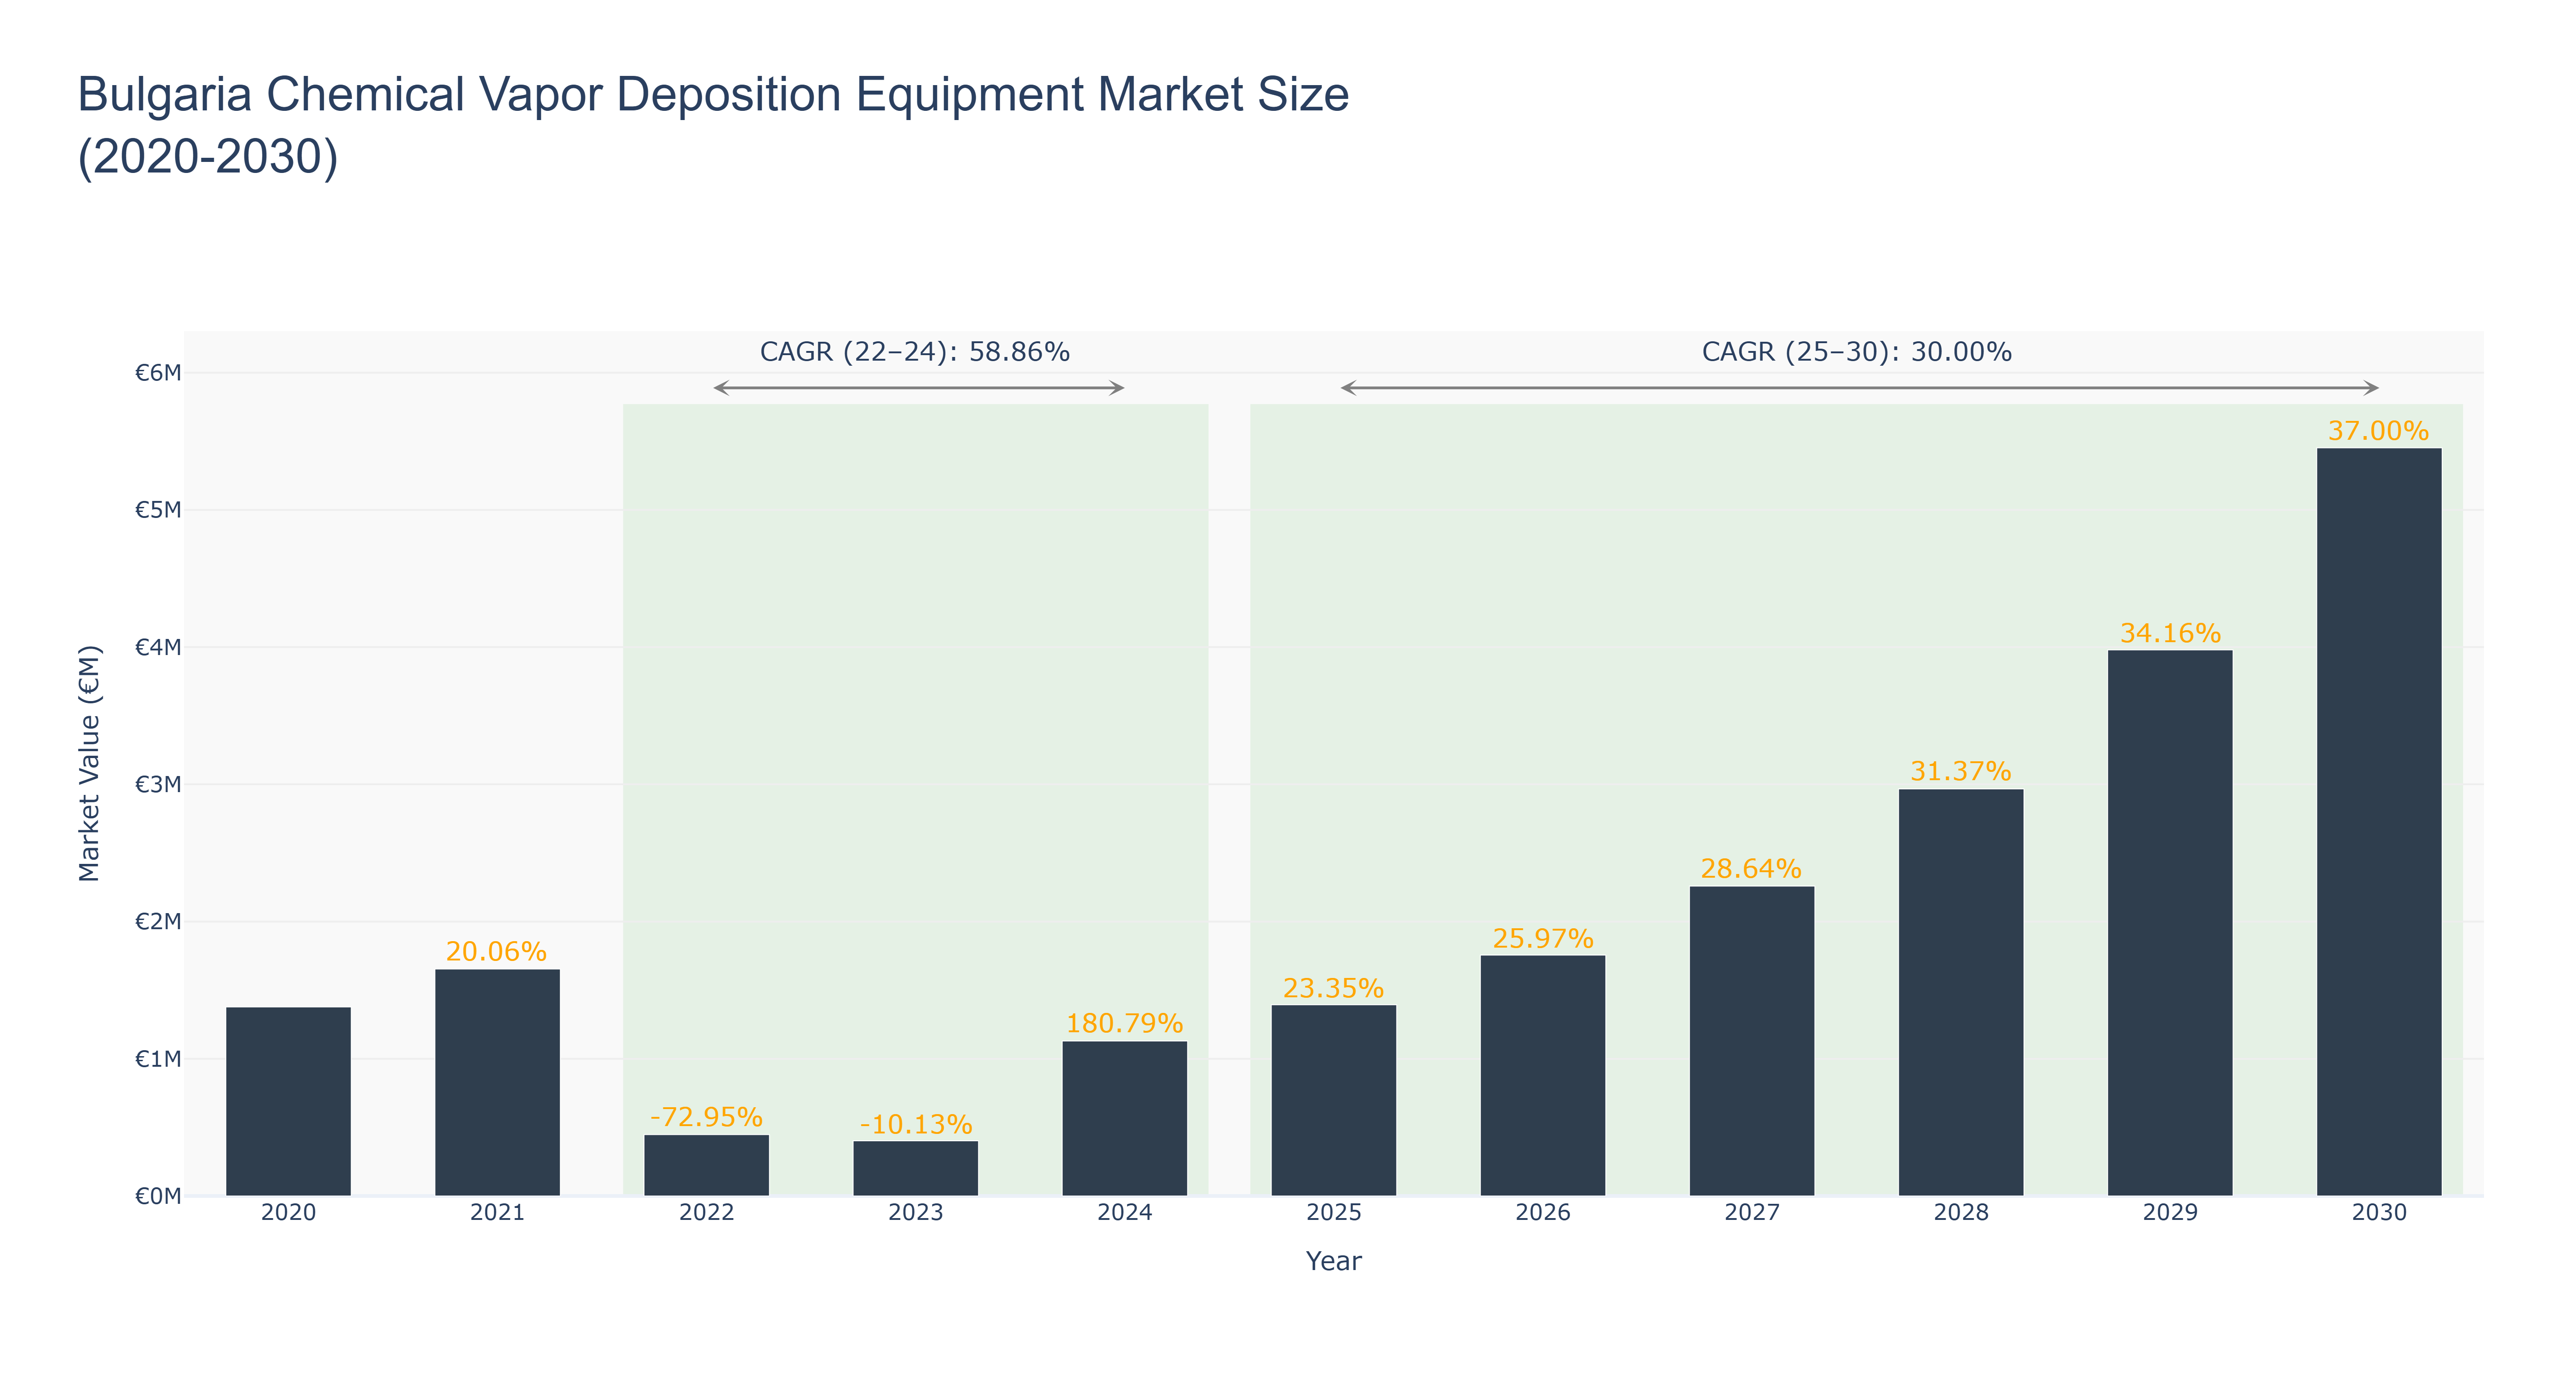Click the 2021 market value bar
The width and height of the screenshot is (2576, 1380).
[x=497, y=1082]
